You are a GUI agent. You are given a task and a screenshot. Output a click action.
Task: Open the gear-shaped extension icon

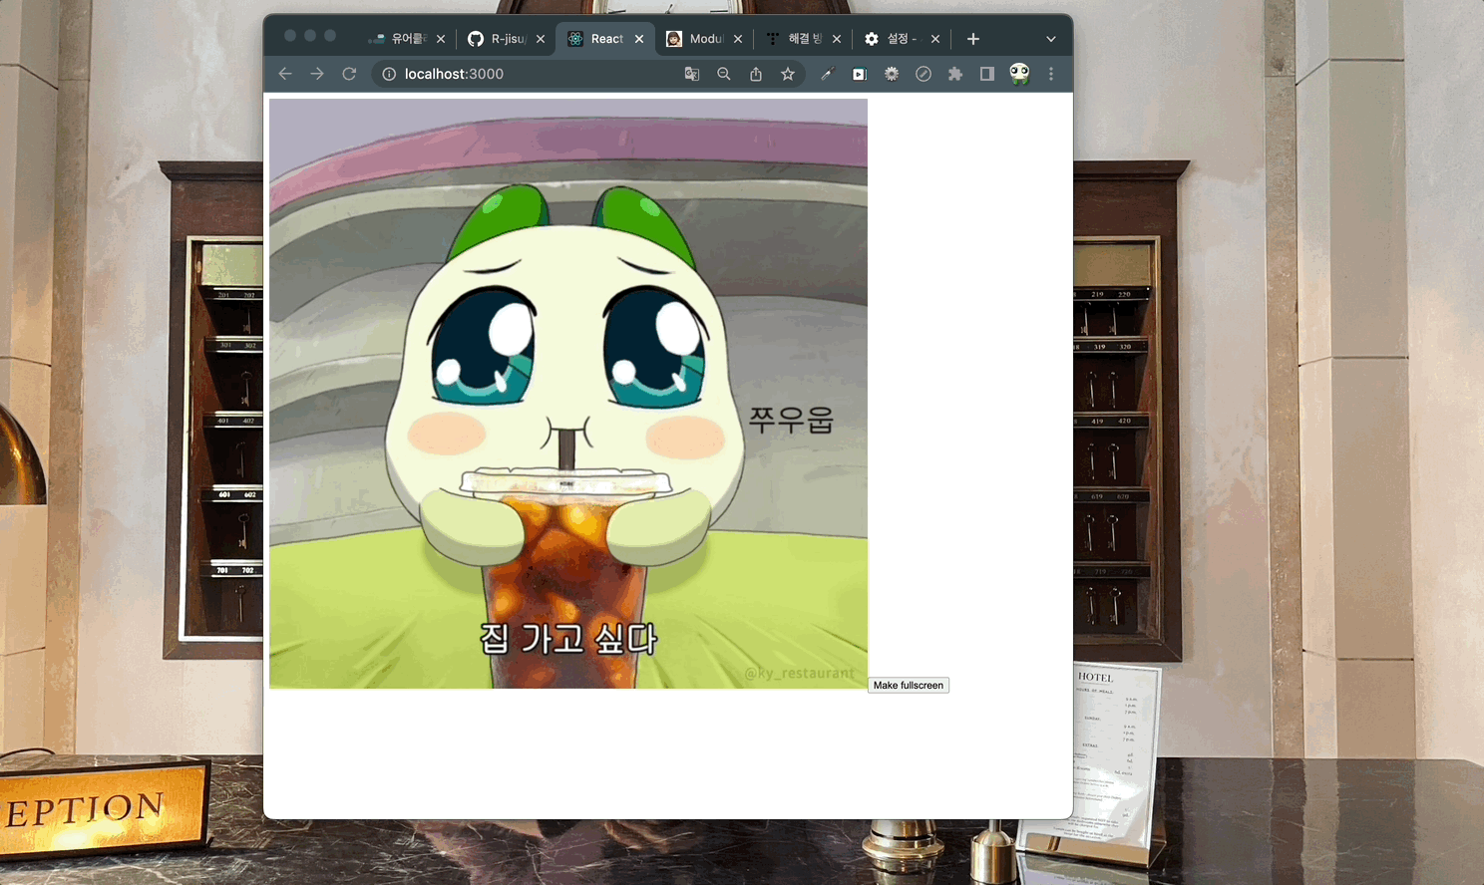coord(892,74)
